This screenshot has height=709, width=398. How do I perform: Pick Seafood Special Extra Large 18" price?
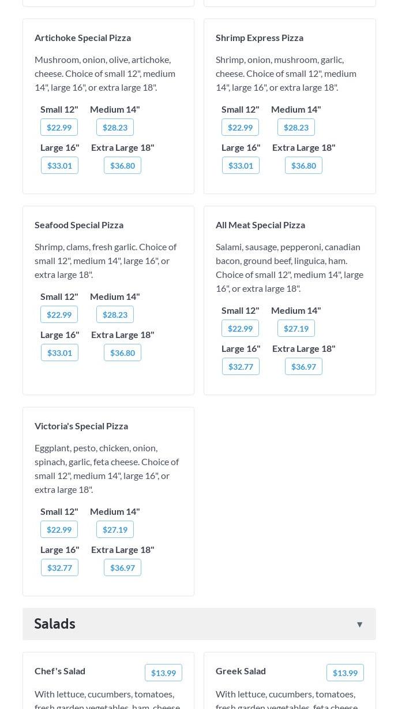coord(122,352)
